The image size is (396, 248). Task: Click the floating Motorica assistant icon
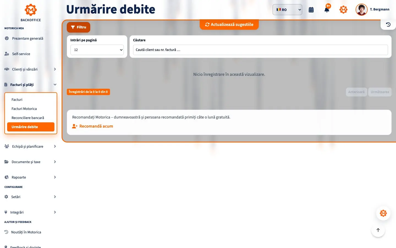click(x=383, y=213)
